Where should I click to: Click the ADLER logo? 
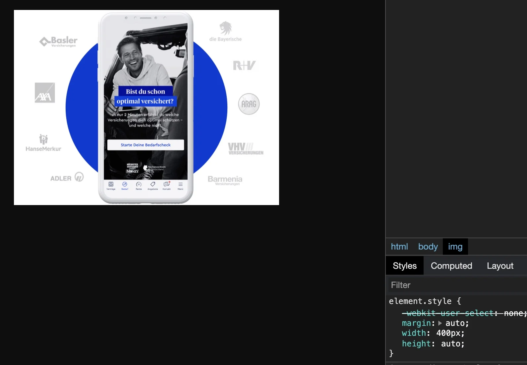(67, 177)
